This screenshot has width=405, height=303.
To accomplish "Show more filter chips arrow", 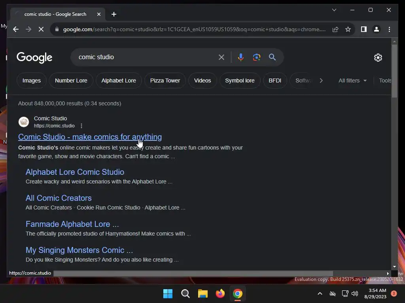I will [x=321, y=80].
